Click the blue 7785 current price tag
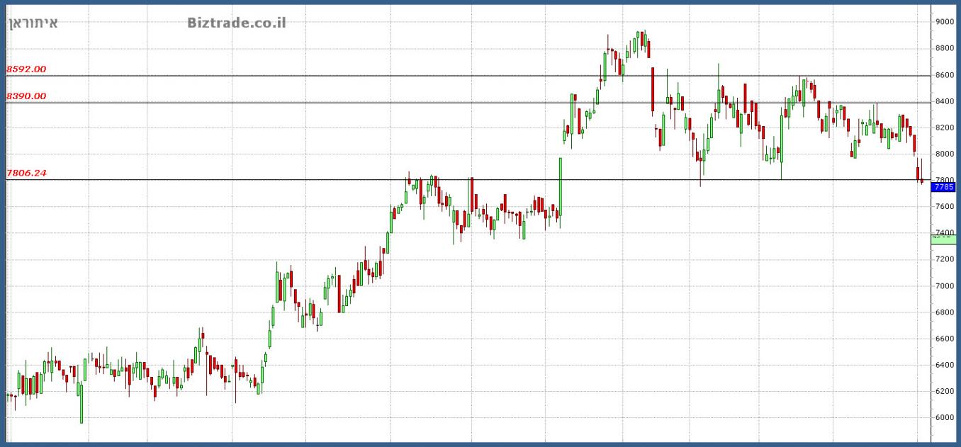The height and width of the screenshot is (447, 961). [x=943, y=187]
